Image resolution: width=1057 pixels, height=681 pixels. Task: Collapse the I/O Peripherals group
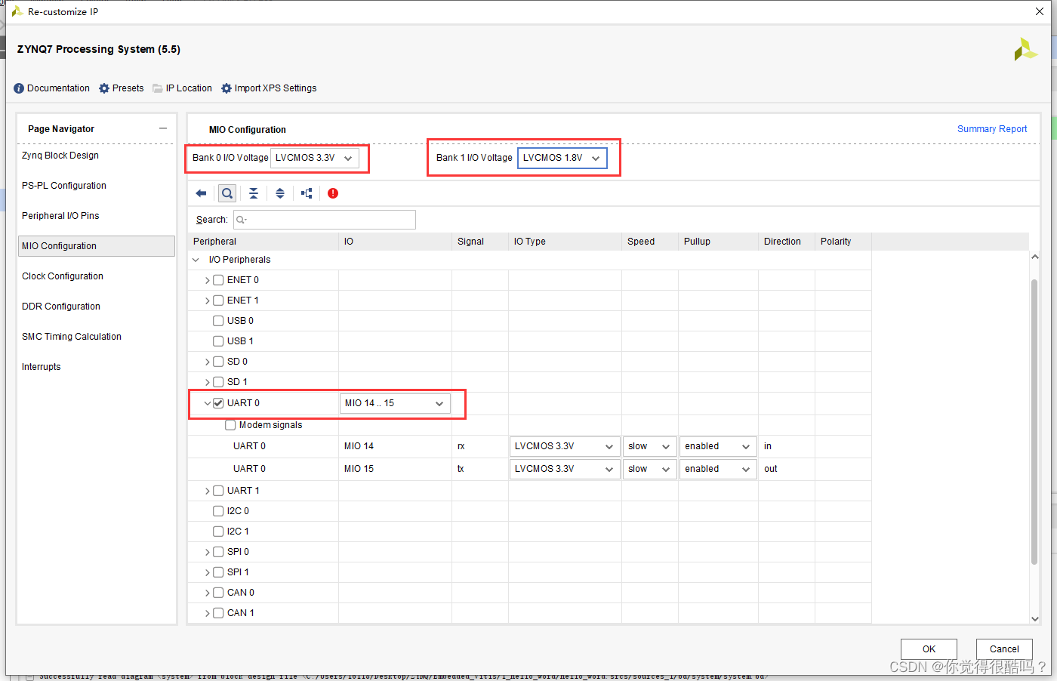click(196, 260)
